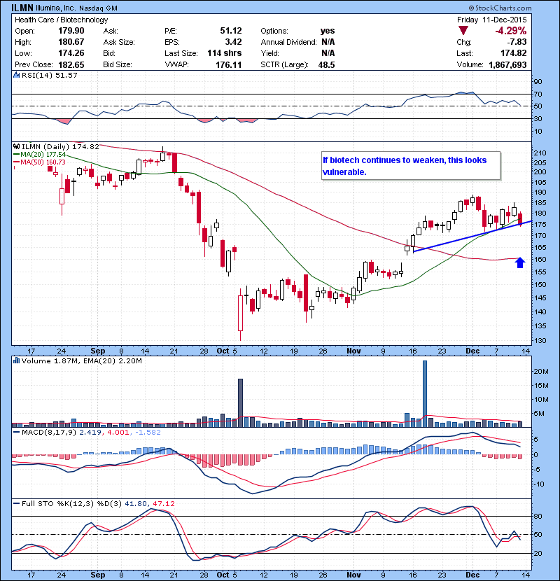Click the Volume 1.87M, EMA(20) 2.20M label

[81, 360]
